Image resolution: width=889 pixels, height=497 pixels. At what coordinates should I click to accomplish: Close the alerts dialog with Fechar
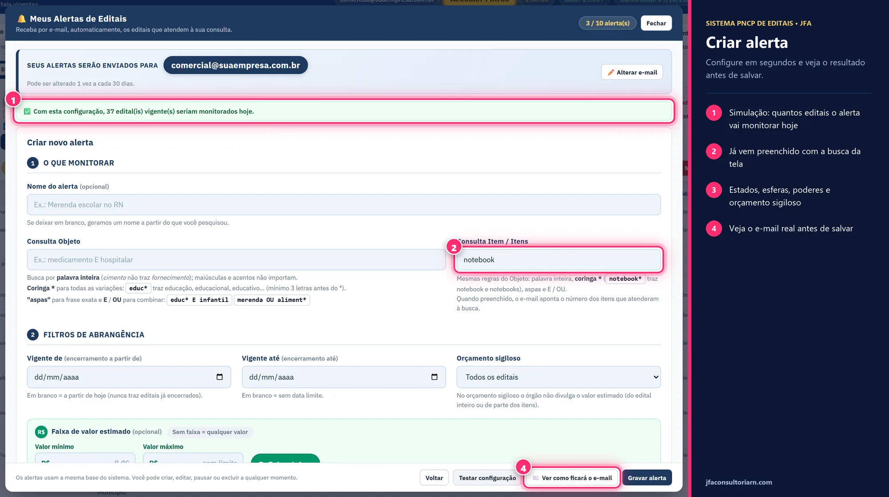656,23
